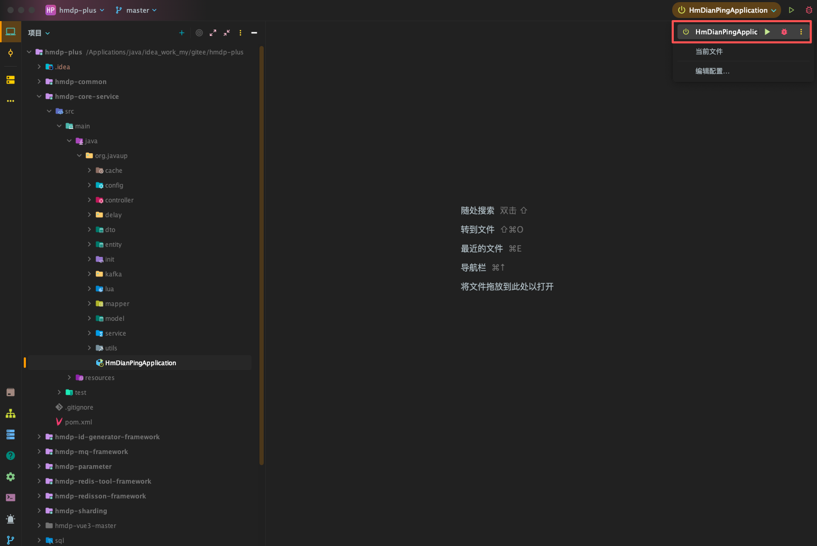The width and height of the screenshot is (817, 546).
Task: Click the collapse all icon in the project toolbar
Action: tap(227, 33)
